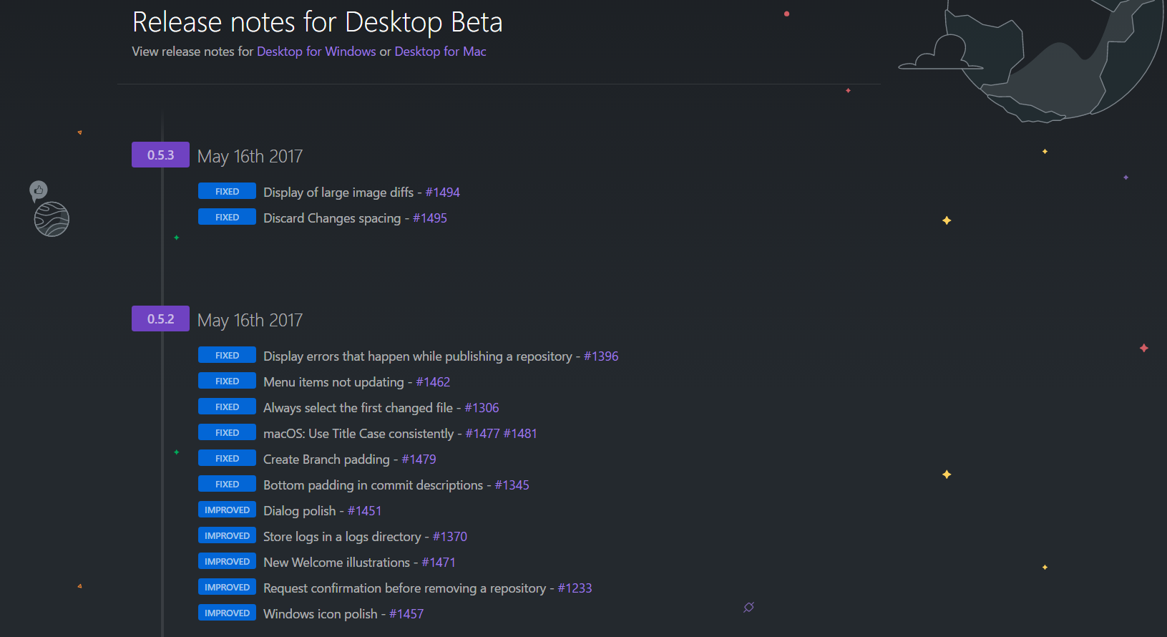
Task: Open issue #1370 link
Action: click(449, 537)
